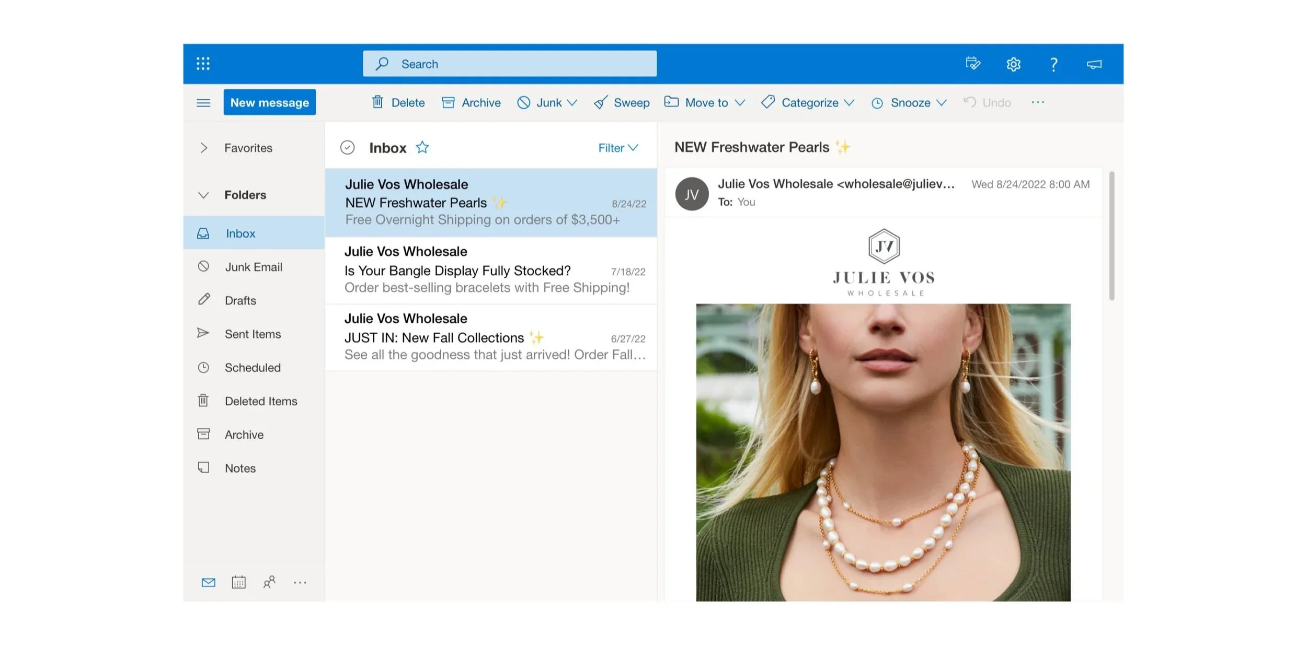Open the Archive folder in sidebar
The height and width of the screenshot is (646, 1307).
[254, 434]
